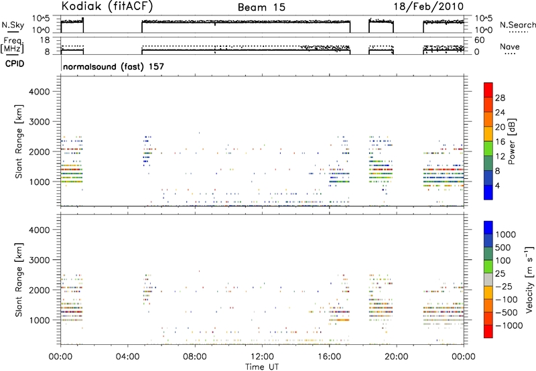Click the "2000" tick in the velocity panel
This screenshot has width=536, height=371.
tap(40, 290)
